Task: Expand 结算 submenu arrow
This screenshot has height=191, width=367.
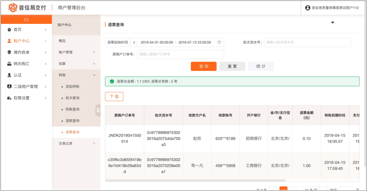Action: coord(94,63)
